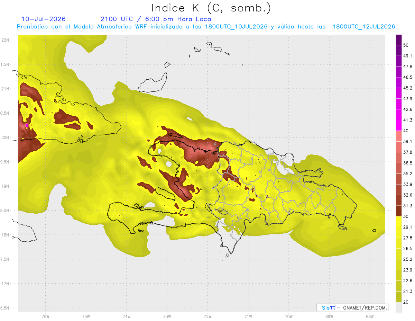This screenshot has height=321, width=415.
Task: Pick the magenta swatch between 40 and 41.3
Action: point(399,125)
